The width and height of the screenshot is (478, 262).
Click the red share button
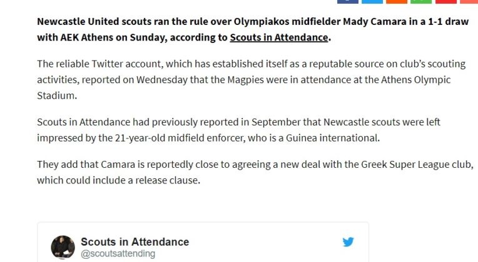[x=445, y=2]
